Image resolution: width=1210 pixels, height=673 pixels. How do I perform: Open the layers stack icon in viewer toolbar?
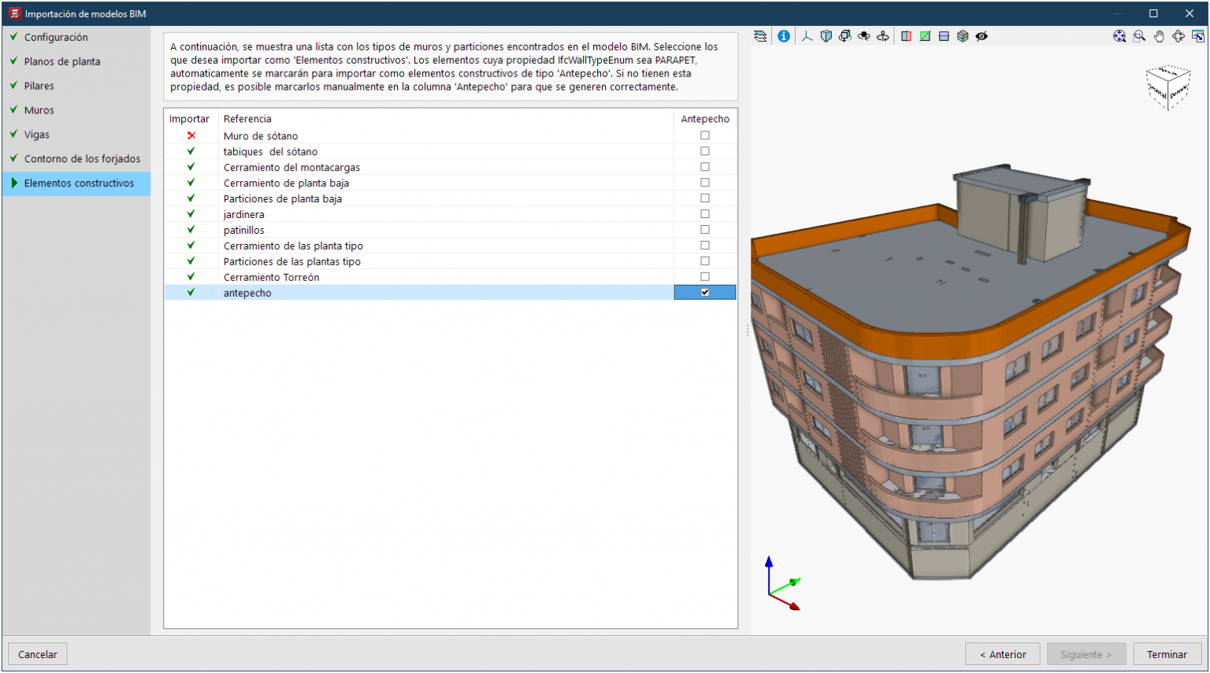tap(760, 36)
